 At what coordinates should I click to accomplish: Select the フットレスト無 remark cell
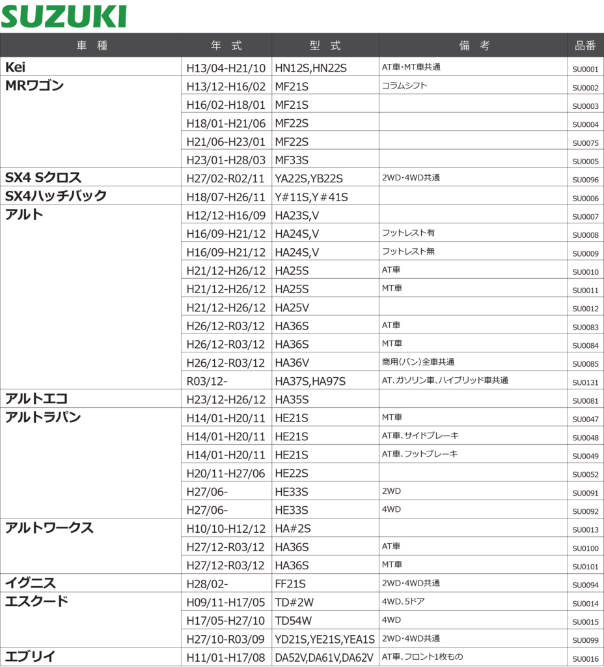[x=408, y=251]
